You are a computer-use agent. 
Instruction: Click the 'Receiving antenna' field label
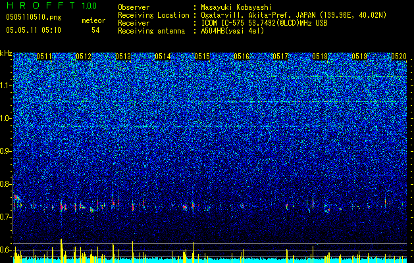[x=151, y=31]
